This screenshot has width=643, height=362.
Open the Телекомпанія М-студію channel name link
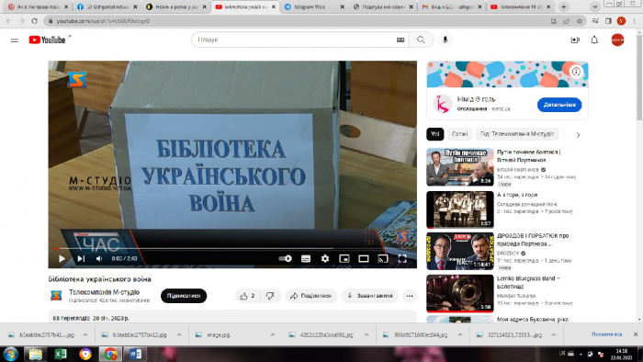[x=104, y=292]
